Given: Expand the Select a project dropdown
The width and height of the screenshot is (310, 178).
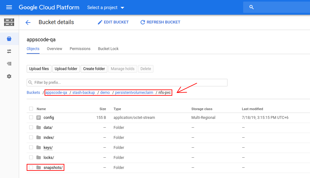Looking at the screenshot, I should [105, 8].
